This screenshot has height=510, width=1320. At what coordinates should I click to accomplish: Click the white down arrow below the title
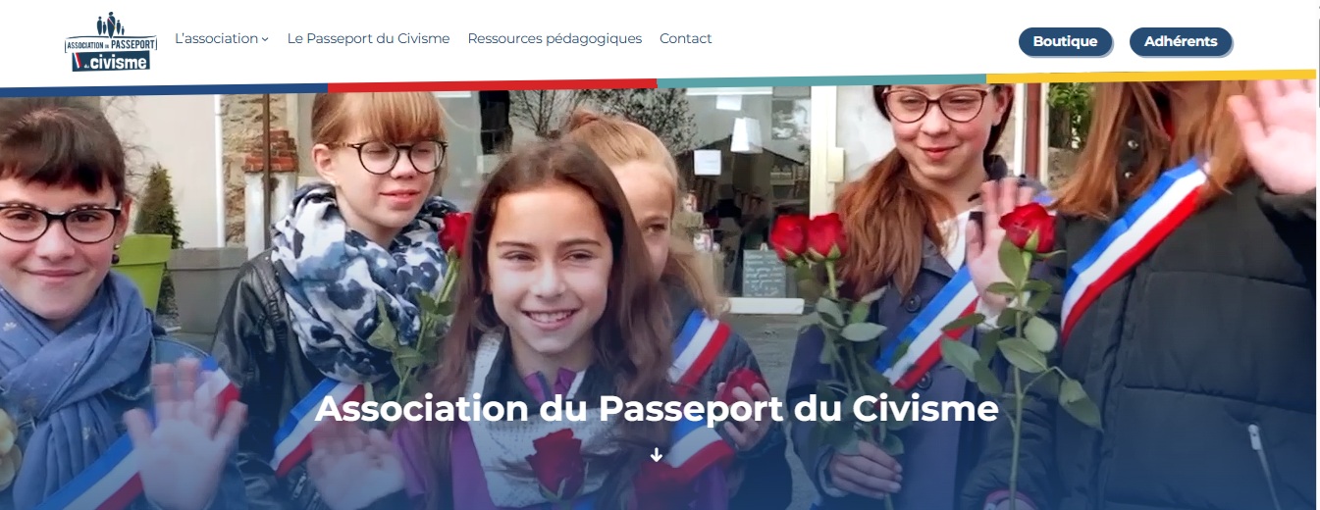tap(657, 455)
